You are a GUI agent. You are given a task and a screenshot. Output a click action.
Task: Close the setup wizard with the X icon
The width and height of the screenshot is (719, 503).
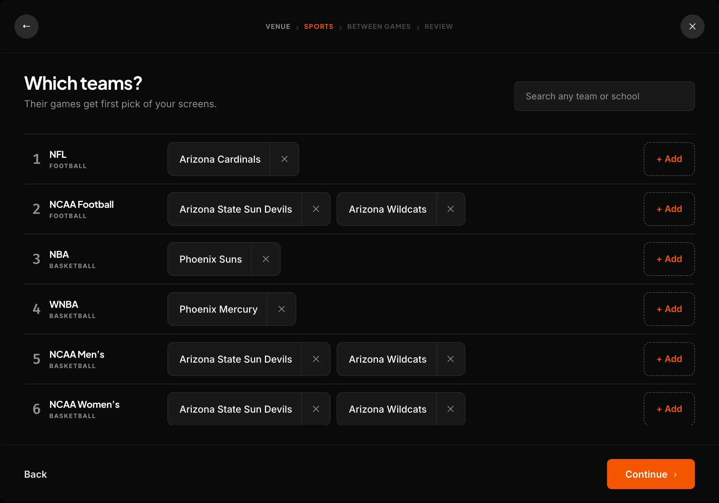click(x=692, y=26)
